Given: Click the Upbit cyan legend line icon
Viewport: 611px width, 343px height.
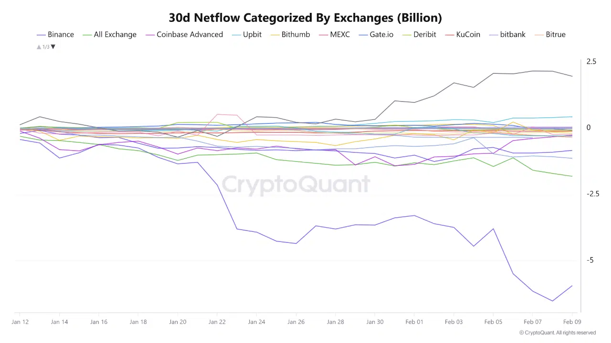Looking at the screenshot, I should (236, 35).
